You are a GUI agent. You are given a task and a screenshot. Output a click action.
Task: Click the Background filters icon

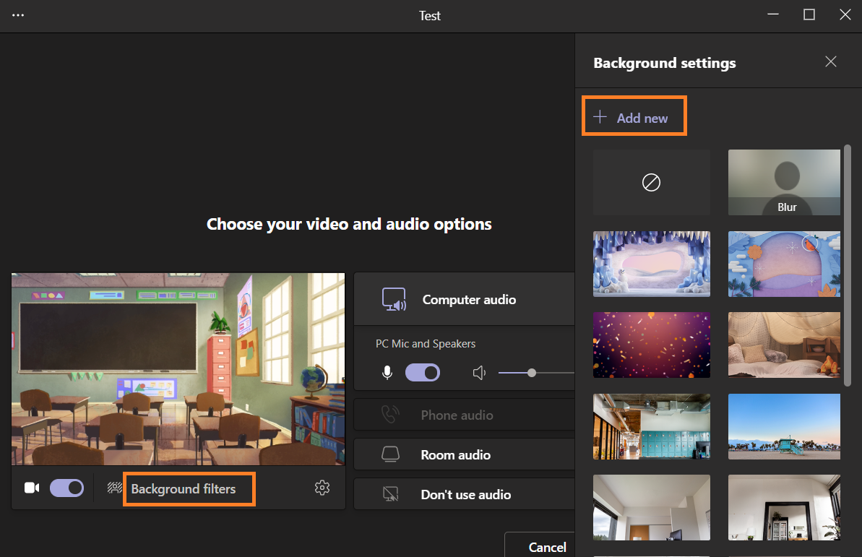(x=115, y=488)
